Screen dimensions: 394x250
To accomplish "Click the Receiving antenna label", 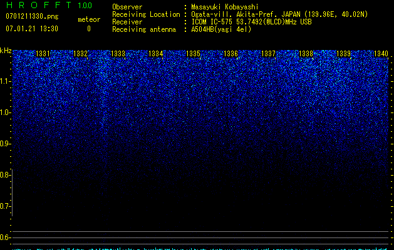I will click(x=144, y=29).
